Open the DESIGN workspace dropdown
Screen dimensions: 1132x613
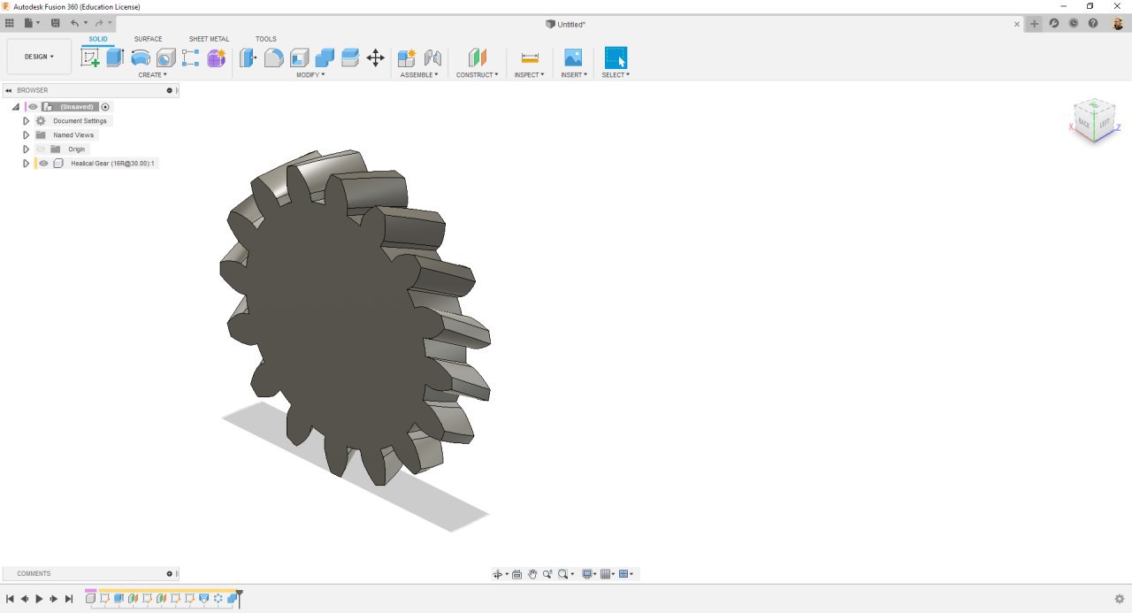tap(39, 57)
